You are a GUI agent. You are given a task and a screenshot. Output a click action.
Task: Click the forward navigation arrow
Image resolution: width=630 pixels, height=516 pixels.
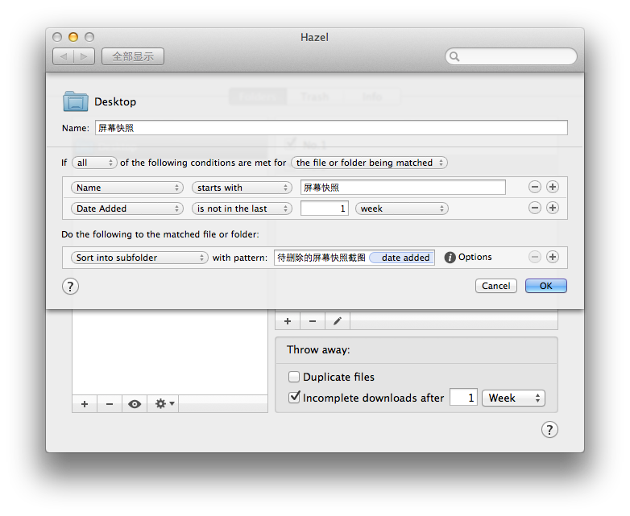point(84,56)
